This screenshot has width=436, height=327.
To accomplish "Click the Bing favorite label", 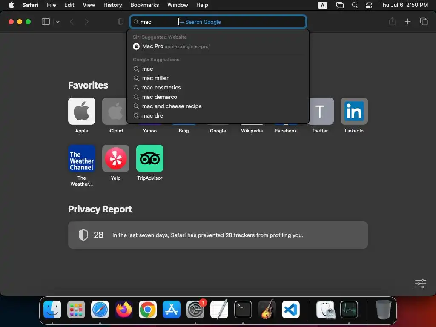I will coord(184,131).
